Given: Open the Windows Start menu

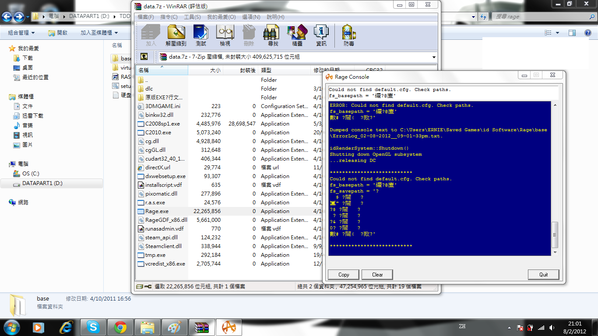Looking at the screenshot, I should (12, 326).
